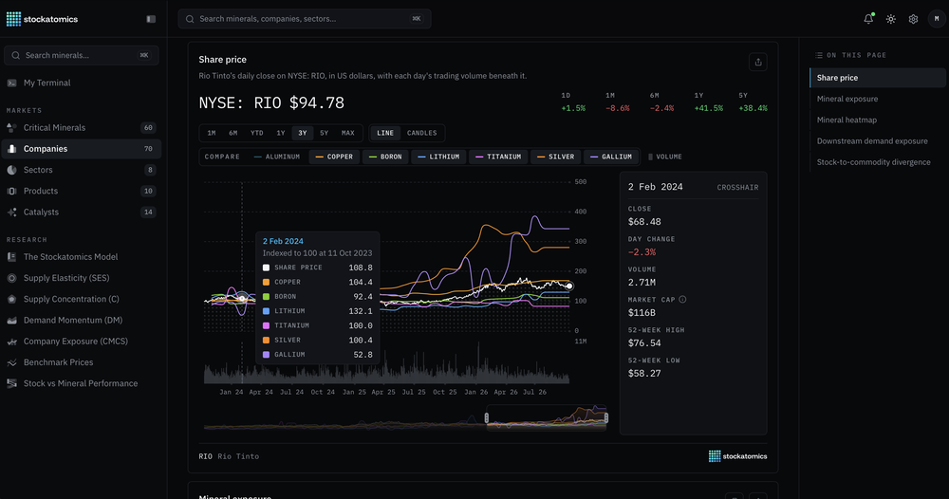949x499 pixels.
Task: Open Companies in the sidebar
Action: tap(81, 149)
